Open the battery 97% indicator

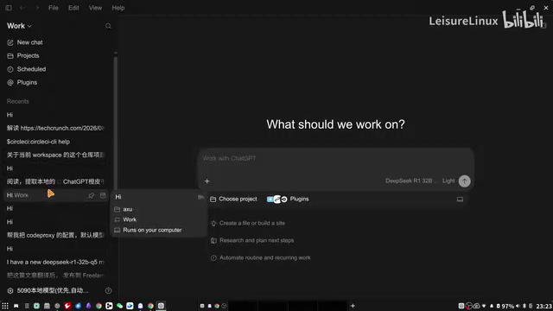coord(505,306)
